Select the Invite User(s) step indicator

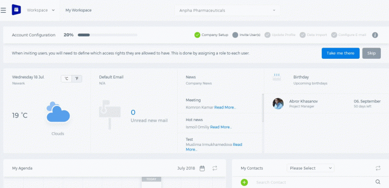click(246, 35)
